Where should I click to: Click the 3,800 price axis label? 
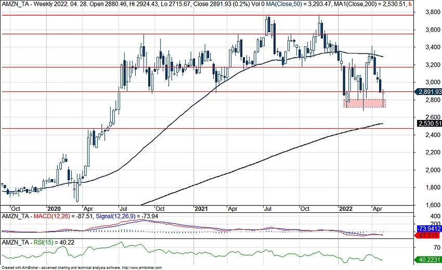point(433,12)
